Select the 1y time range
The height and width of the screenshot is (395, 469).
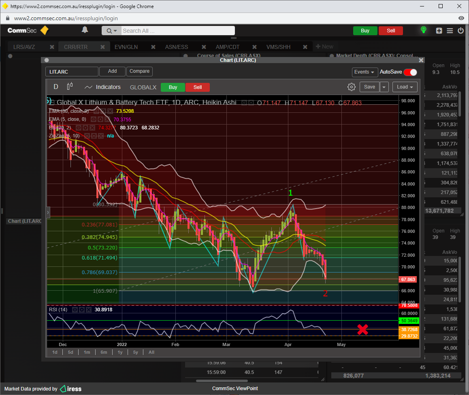tap(120, 352)
